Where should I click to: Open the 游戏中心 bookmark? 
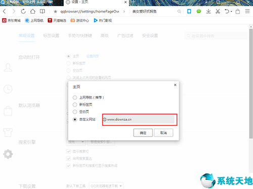[79, 21]
